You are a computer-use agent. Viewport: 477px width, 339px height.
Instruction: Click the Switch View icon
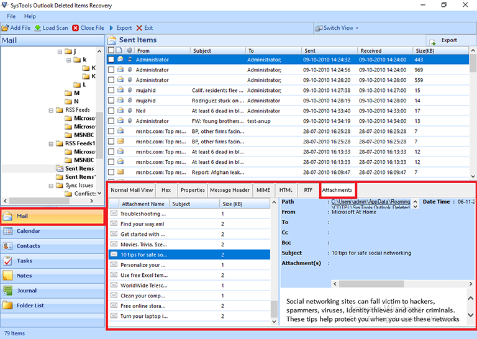319,28
